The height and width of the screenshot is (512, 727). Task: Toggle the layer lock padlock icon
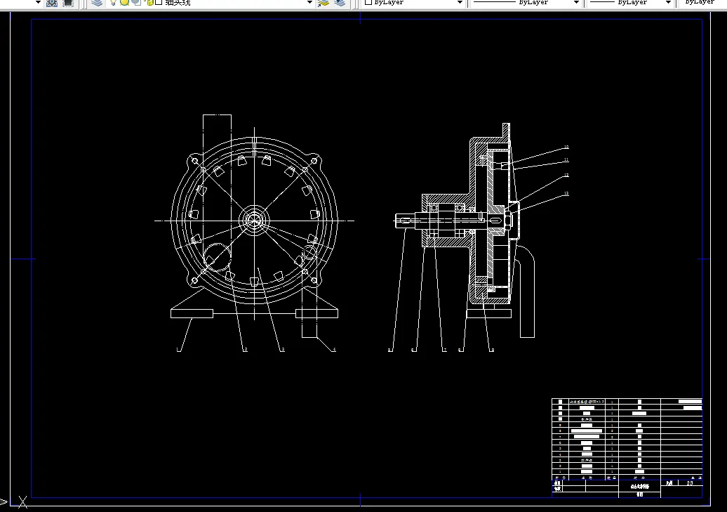149,2
